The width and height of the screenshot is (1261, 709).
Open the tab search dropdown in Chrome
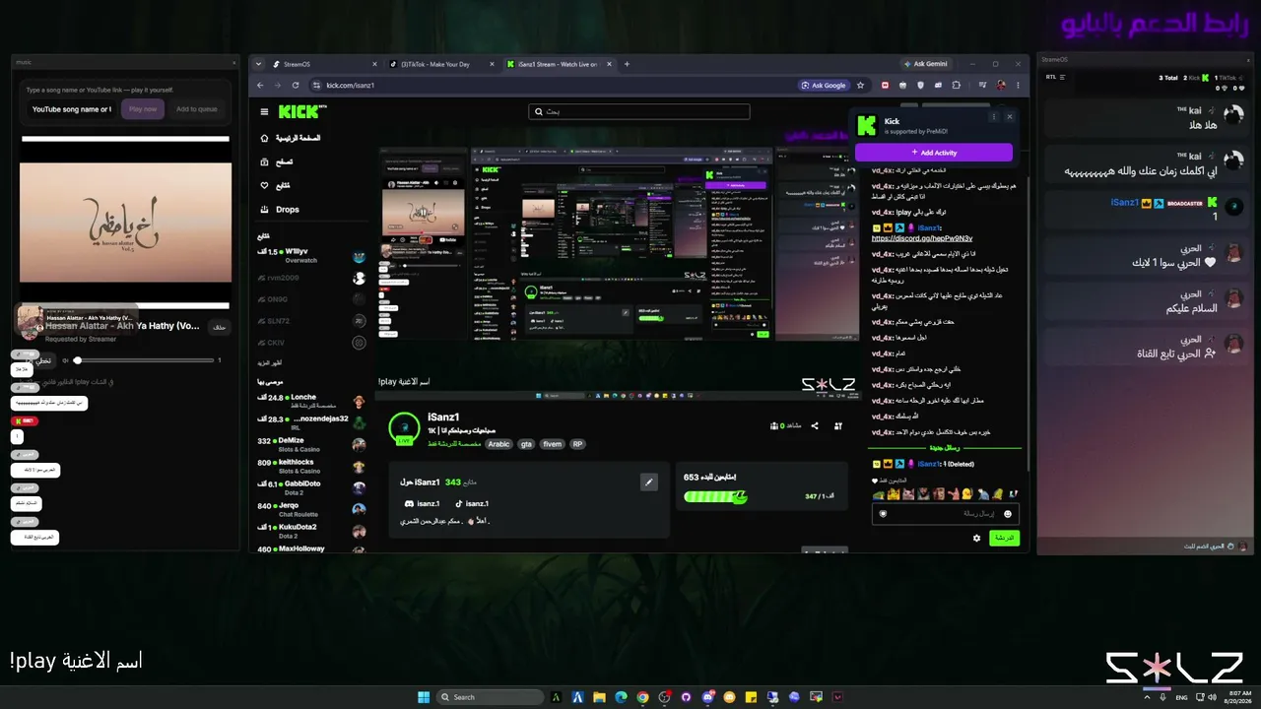tap(259, 64)
